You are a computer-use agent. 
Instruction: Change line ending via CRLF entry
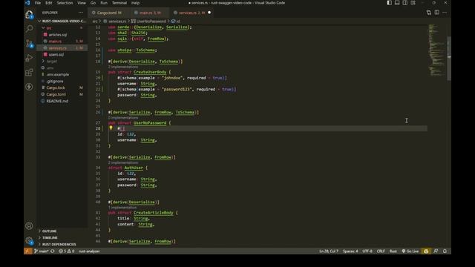point(381,251)
